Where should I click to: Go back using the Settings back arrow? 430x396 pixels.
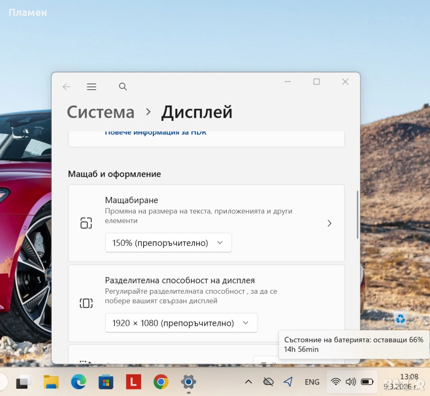coord(66,87)
